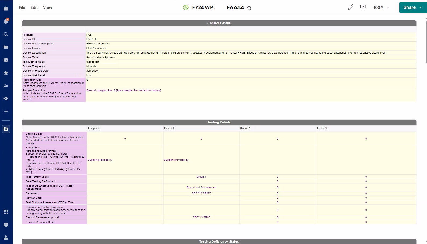Image resolution: width=427 pixels, height=244 pixels.
Task: Select the Testing Details section header
Action: point(219,122)
